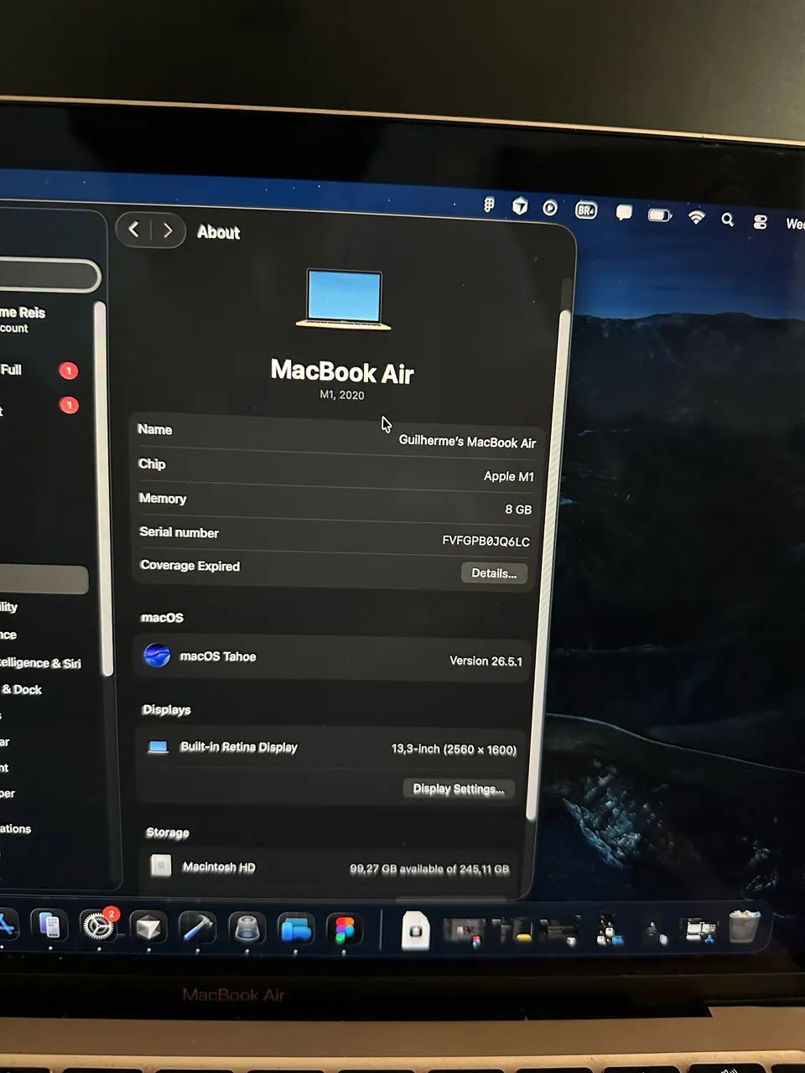Click the search field in sidebar
Image resolution: width=805 pixels, height=1073 pixels.
pos(49,276)
